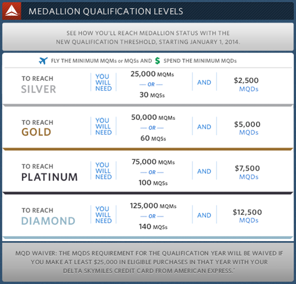
Task: Click the 25,000 MQMs requirement
Action: pyautogui.click(x=152, y=74)
